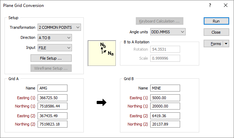Edit Grid A Easting (1) value 366725.50

tap(53, 98)
